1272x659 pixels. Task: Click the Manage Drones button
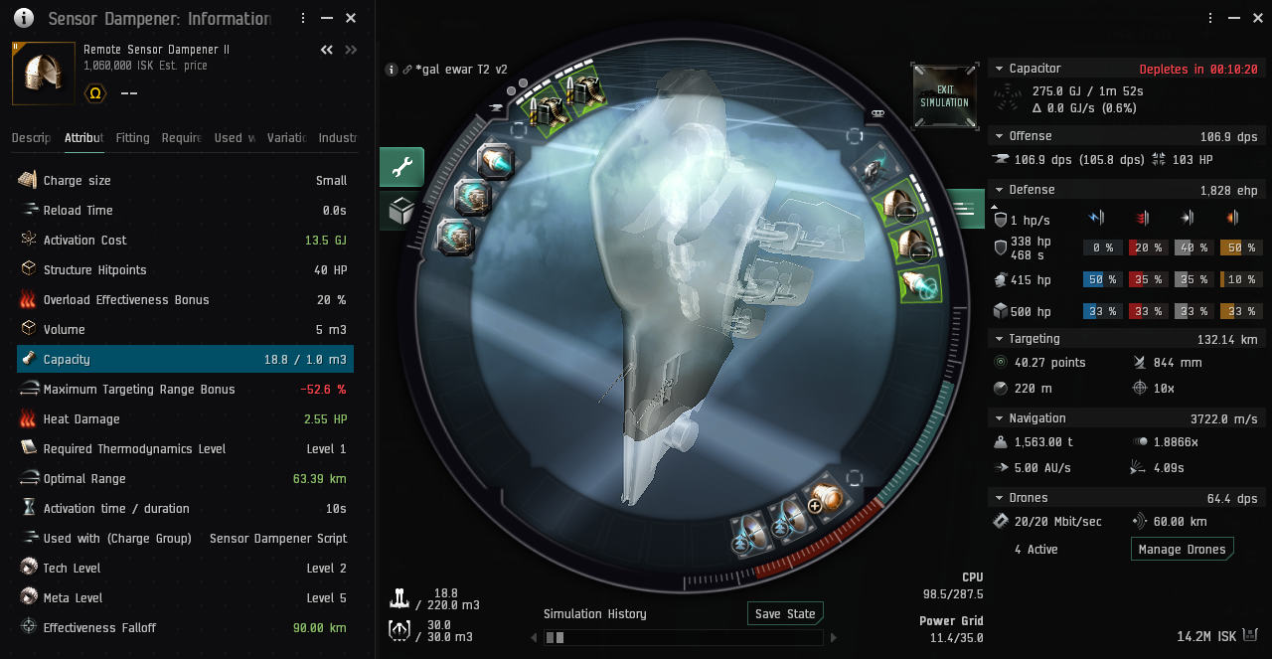(1182, 550)
